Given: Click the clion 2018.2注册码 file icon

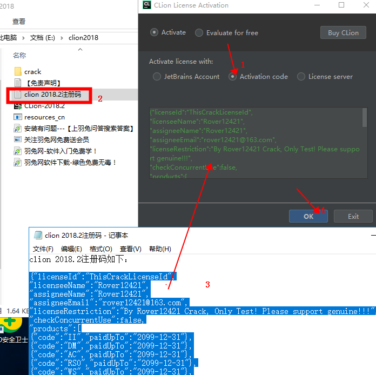Looking at the screenshot, I should click(x=18, y=94).
